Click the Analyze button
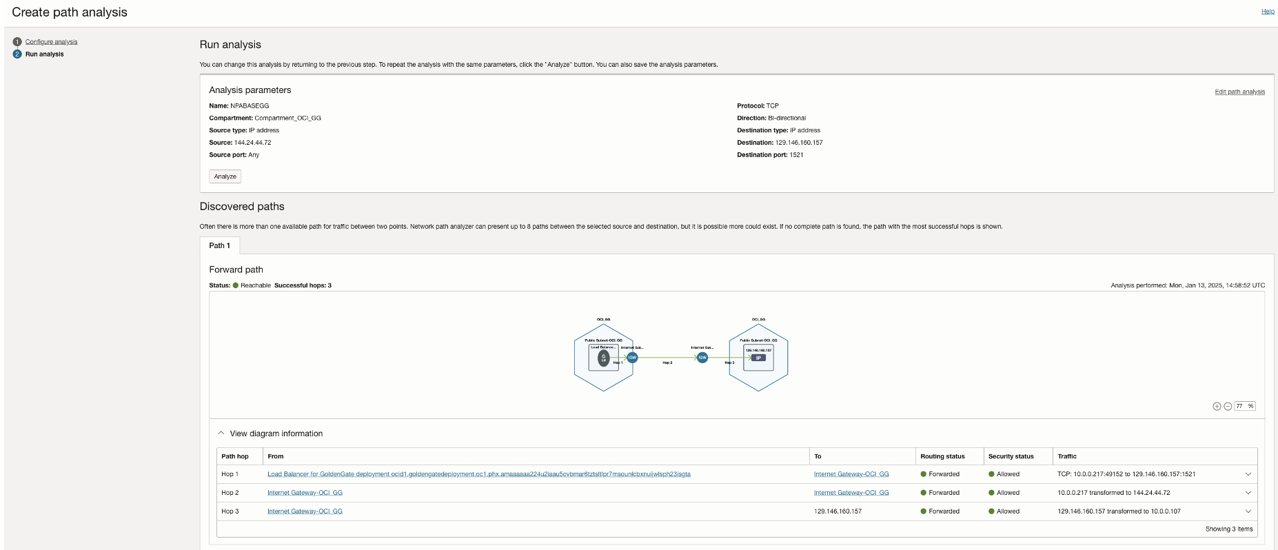Image resolution: width=1278 pixels, height=550 pixels. 225,176
